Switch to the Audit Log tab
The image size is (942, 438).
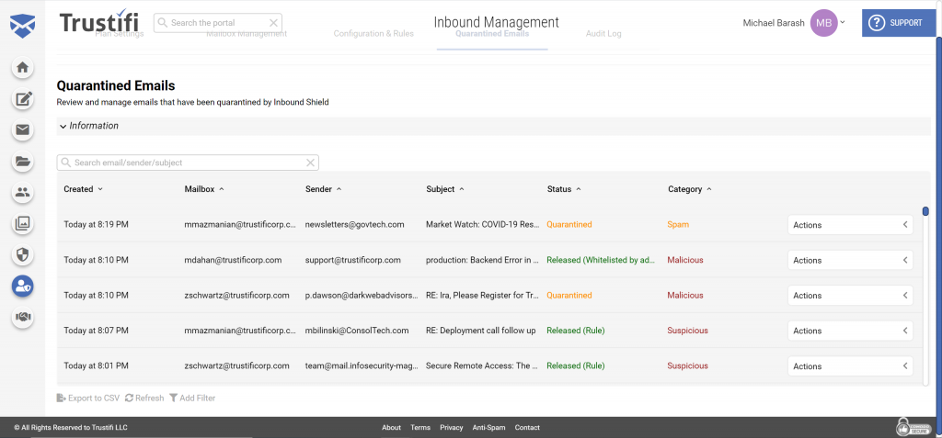pyautogui.click(x=603, y=34)
